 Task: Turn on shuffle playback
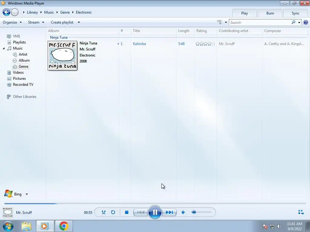point(104,212)
